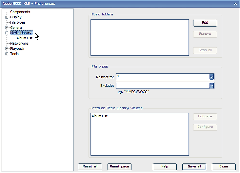
Task: Expand the General tree node
Action: click(x=7, y=28)
